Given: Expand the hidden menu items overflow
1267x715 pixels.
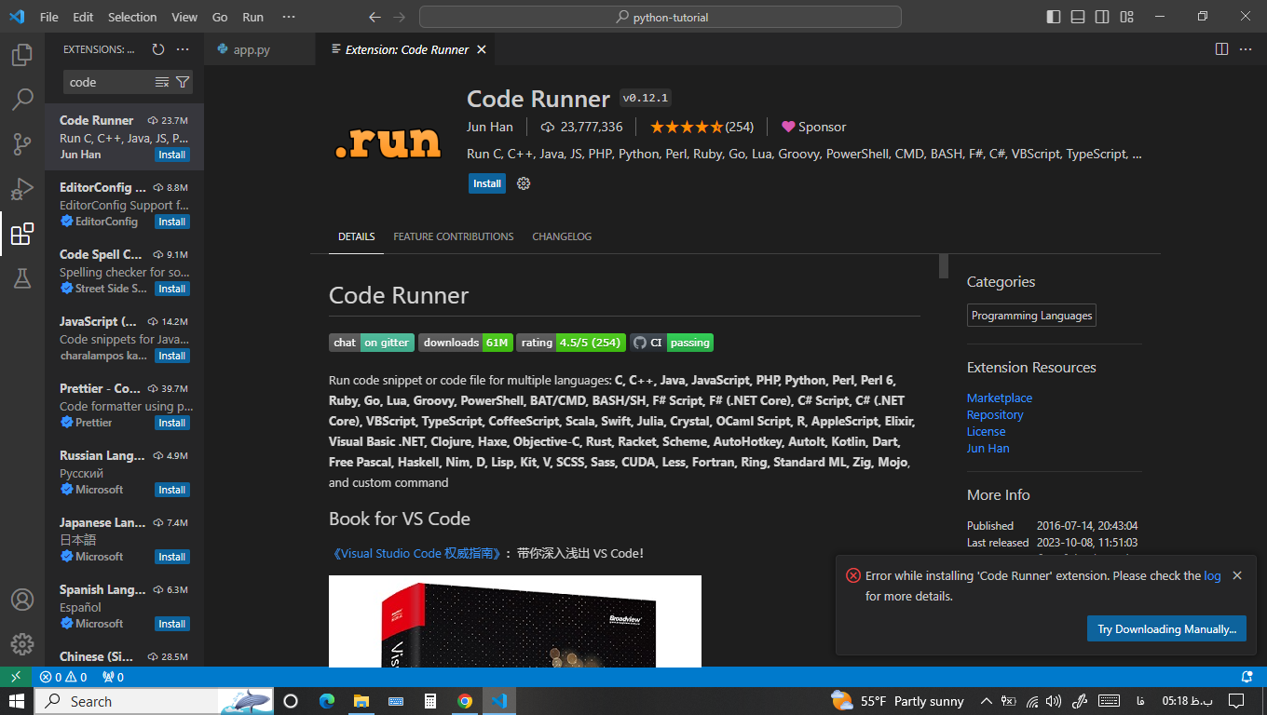Looking at the screenshot, I should pyautogui.click(x=289, y=17).
